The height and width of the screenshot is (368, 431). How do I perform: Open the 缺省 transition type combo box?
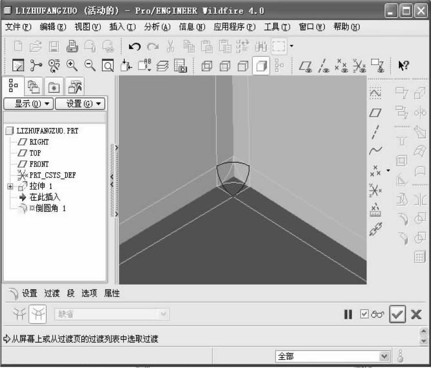point(112,314)
